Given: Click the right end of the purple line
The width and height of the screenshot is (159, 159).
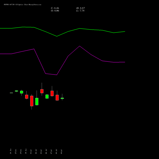Looking at the screenshot, I should (x=125, y=62).
